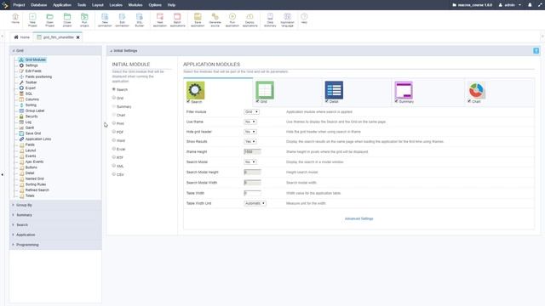Image resolution: width=545 pixels, height=306 pixels.
Task: Select the Grid initial module radio
Action: 113,98
